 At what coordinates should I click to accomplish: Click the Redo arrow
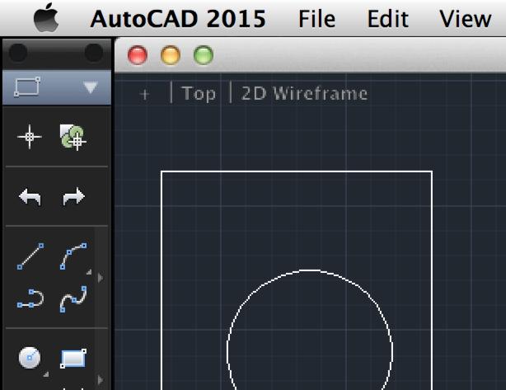point(73,196)
